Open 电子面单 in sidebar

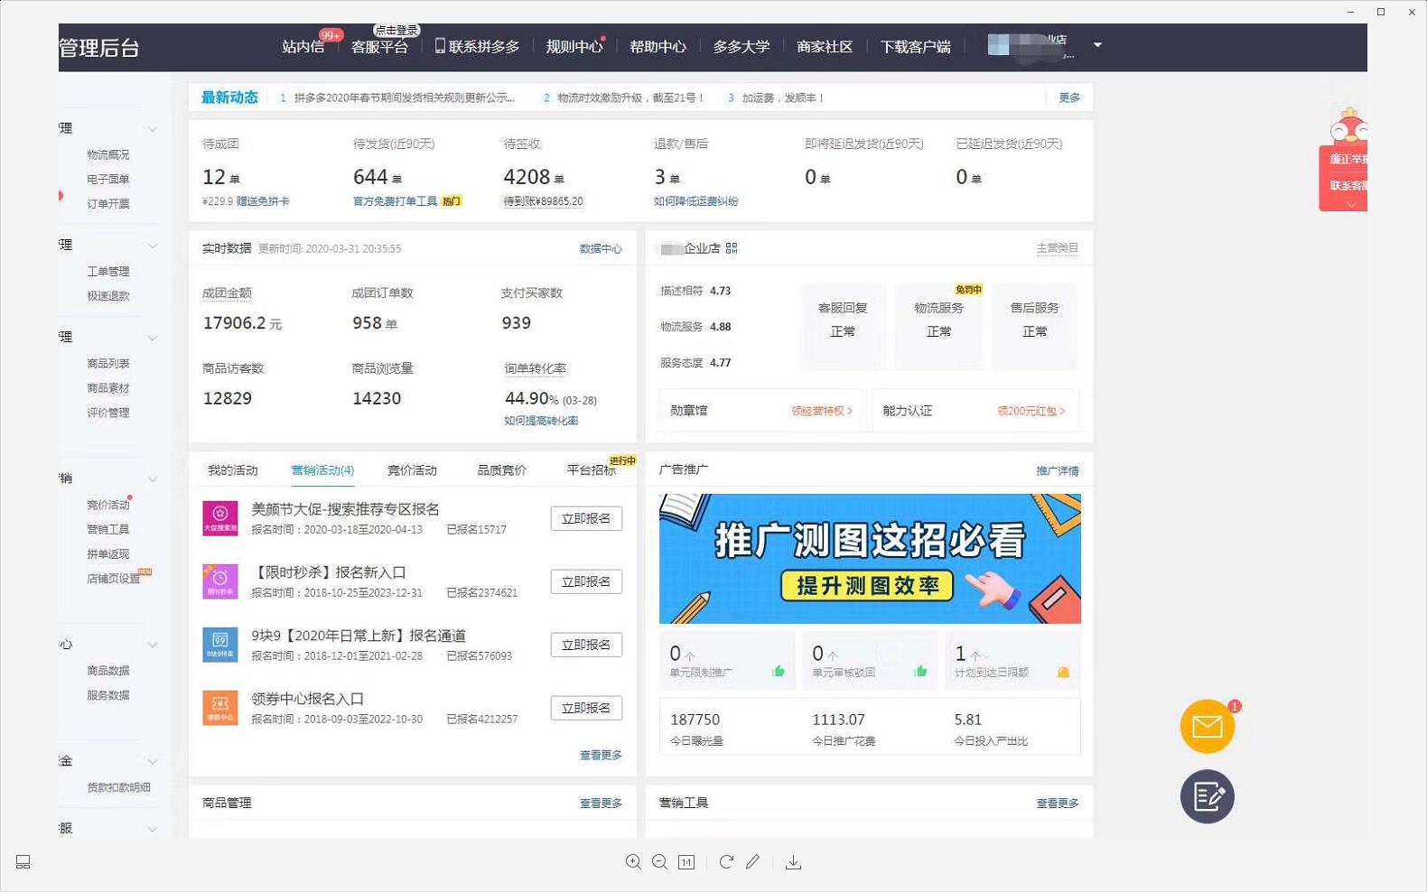[108, 180]
